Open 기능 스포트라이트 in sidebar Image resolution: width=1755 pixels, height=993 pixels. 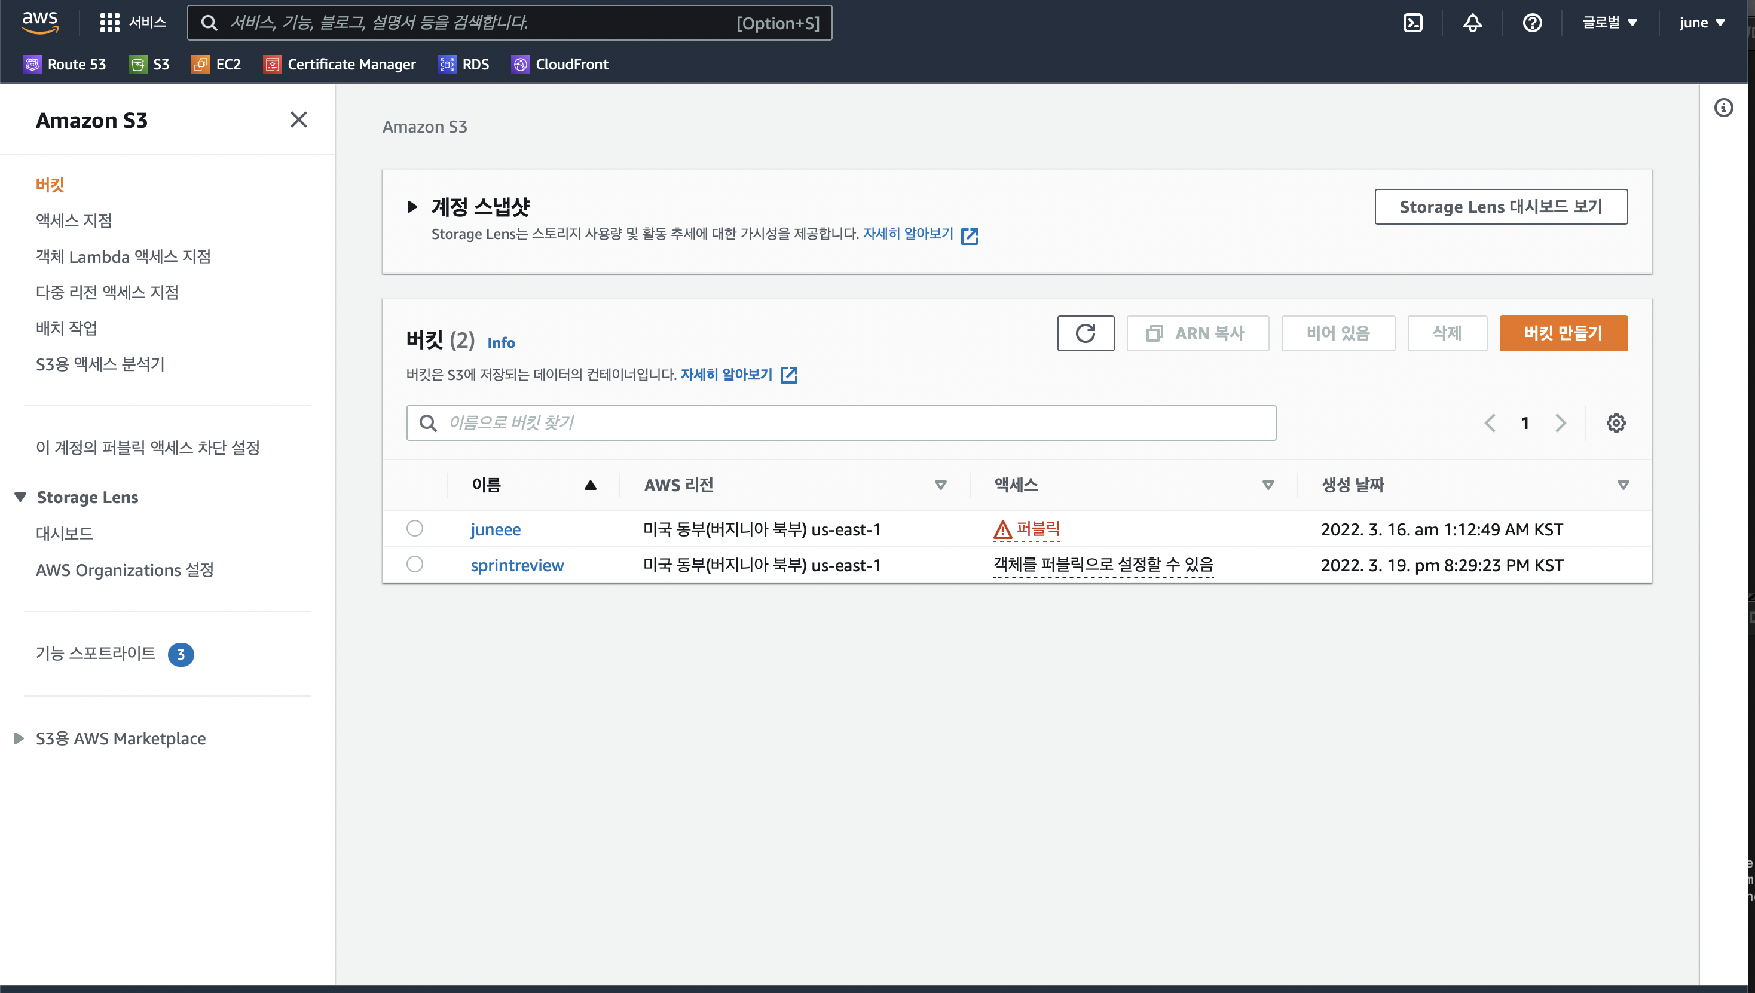tap(96, 654)
